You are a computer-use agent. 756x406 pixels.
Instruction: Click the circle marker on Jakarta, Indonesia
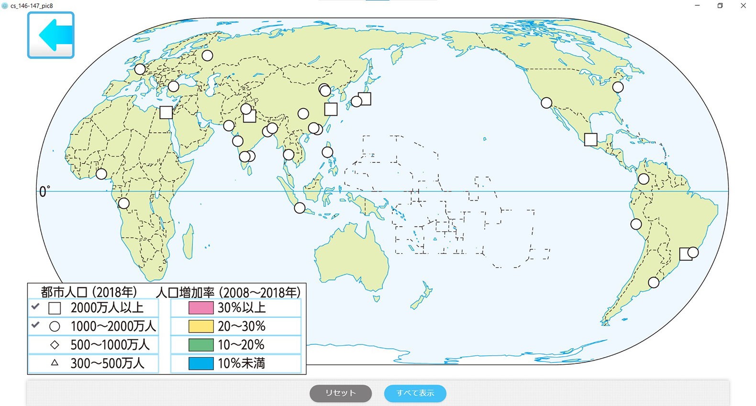(x=300, y=208)
